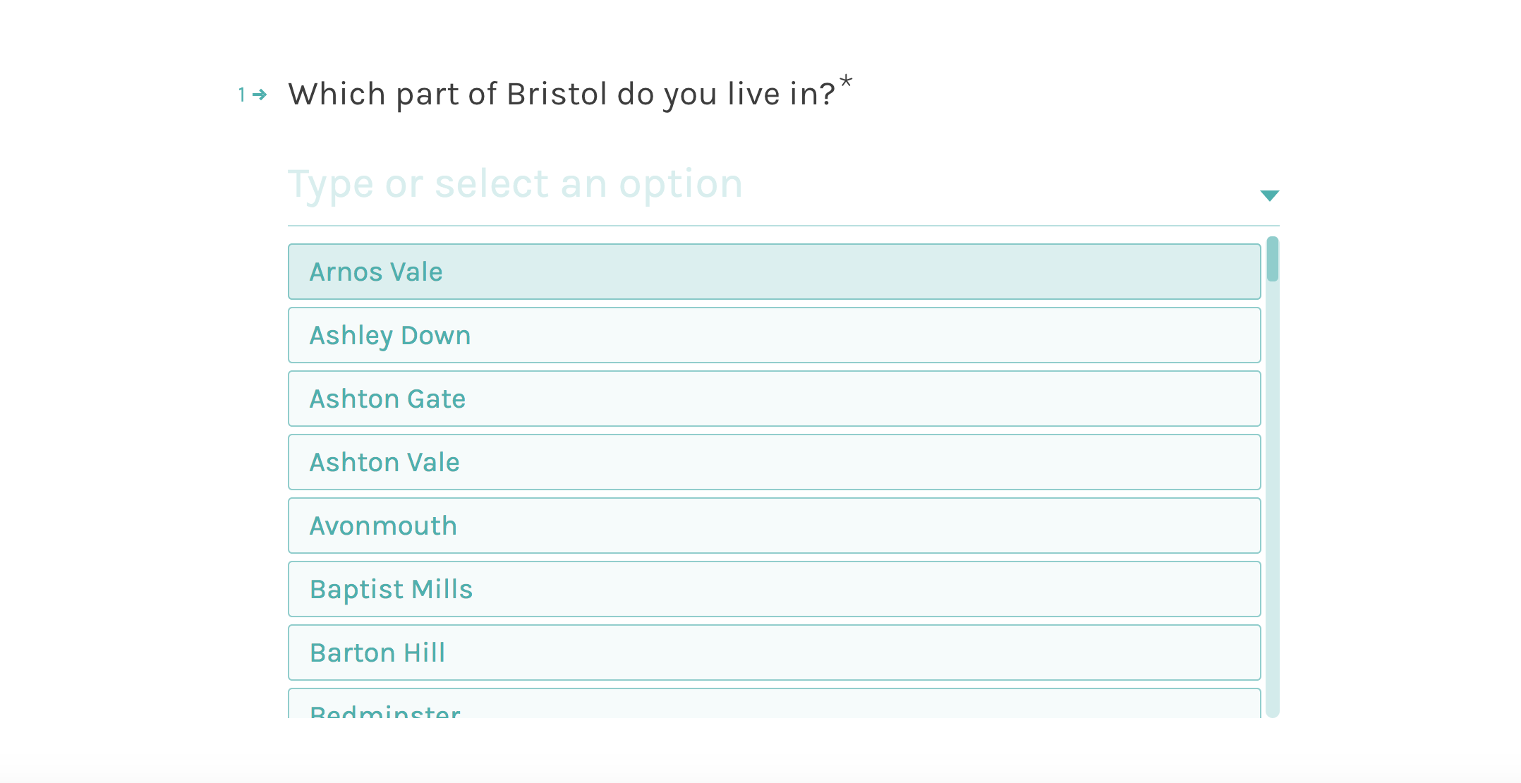Collapse the options list with the triangle arrow
The image size is (1521, 783).
(x=1269, y=195)
